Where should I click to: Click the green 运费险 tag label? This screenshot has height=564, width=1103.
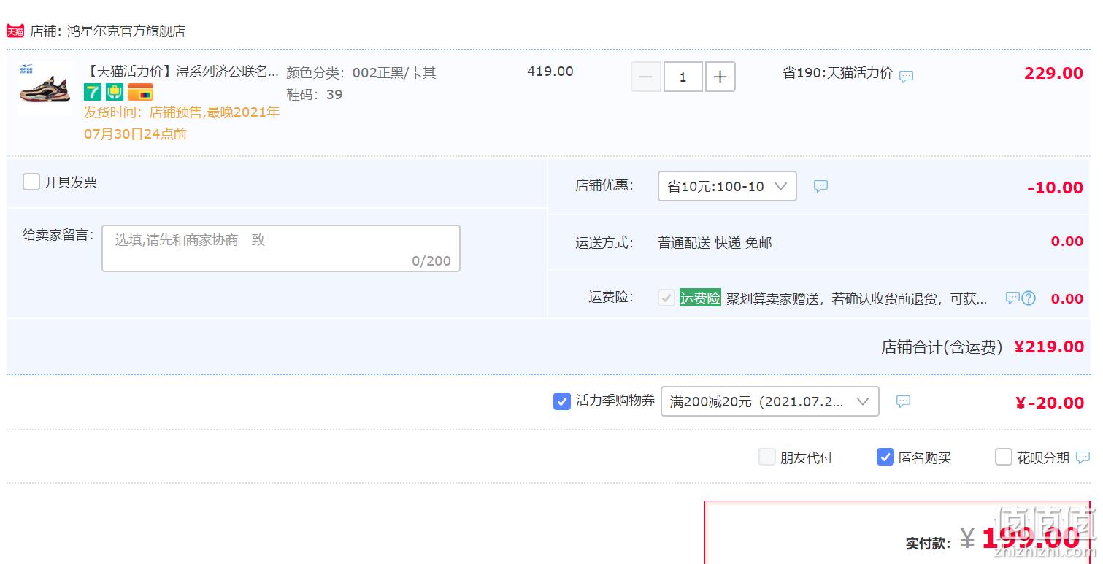coord(700,298)
